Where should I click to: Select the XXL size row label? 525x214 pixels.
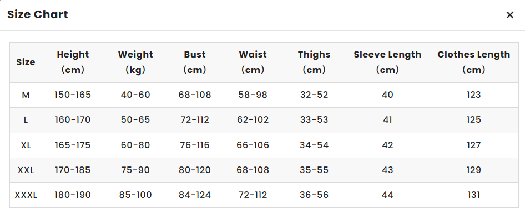pyautogui.click(x=26, y=170)
